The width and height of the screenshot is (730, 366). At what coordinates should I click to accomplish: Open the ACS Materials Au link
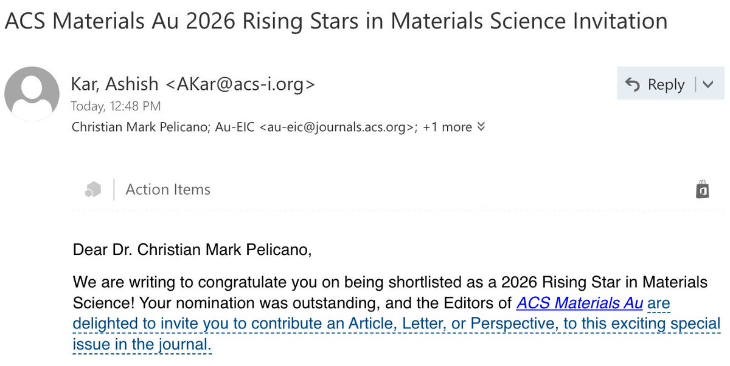tap(579, 302)
